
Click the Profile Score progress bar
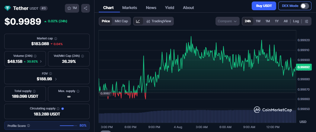(x=68, y=126)
